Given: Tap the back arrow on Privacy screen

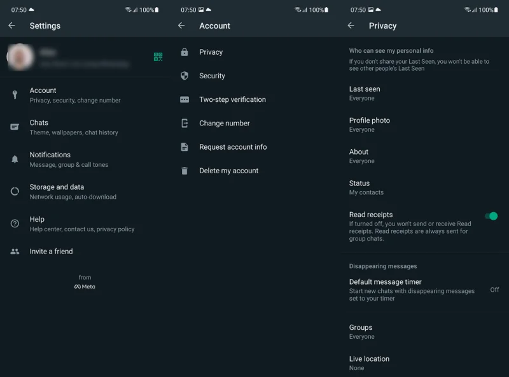Looking at the screenshot, I should tap(351, 25).
